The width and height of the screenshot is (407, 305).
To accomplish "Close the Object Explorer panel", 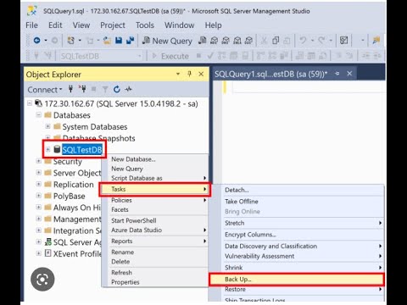I will click(201, 74).
